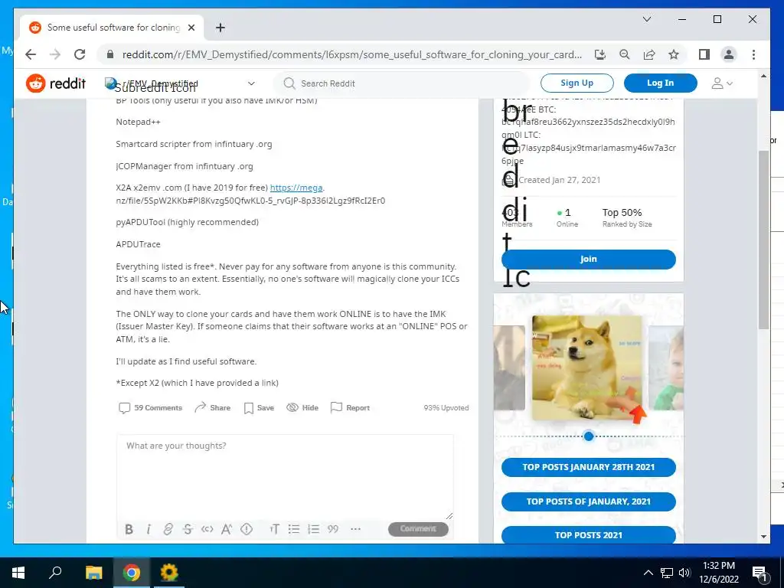Click the scrollbar down arrow

[763, 537]
